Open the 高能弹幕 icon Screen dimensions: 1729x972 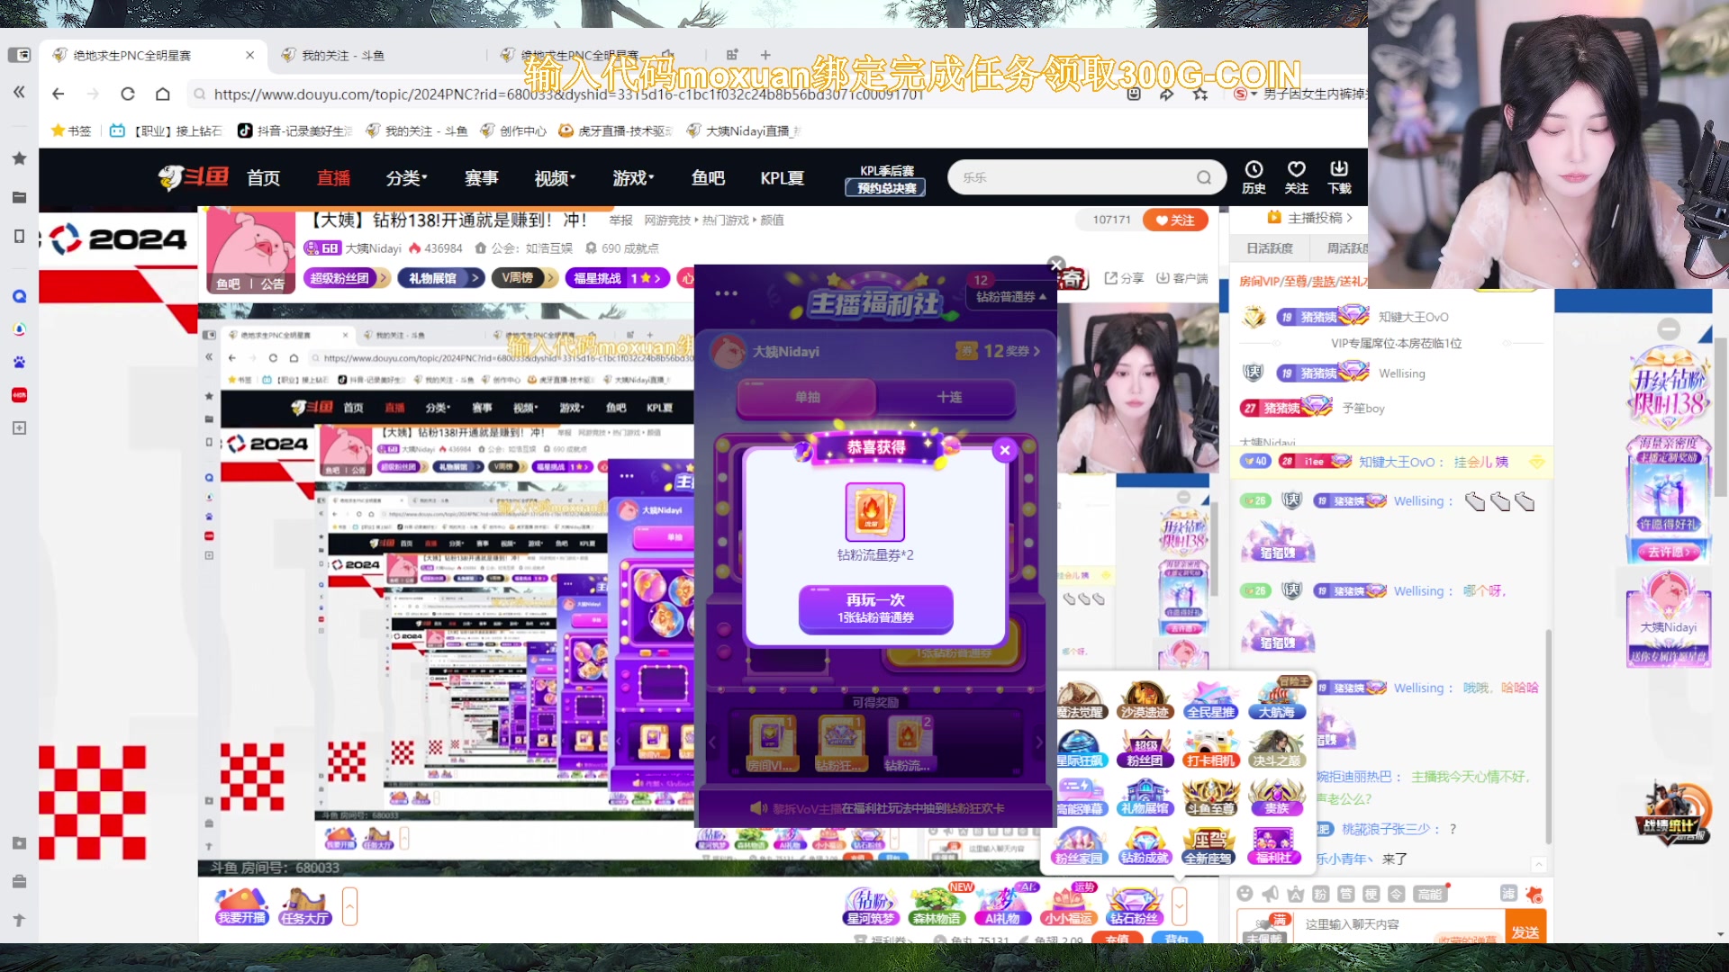pos(1080,797)
